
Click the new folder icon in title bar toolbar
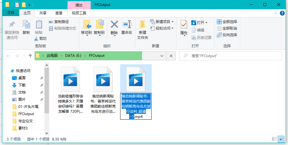24,4
